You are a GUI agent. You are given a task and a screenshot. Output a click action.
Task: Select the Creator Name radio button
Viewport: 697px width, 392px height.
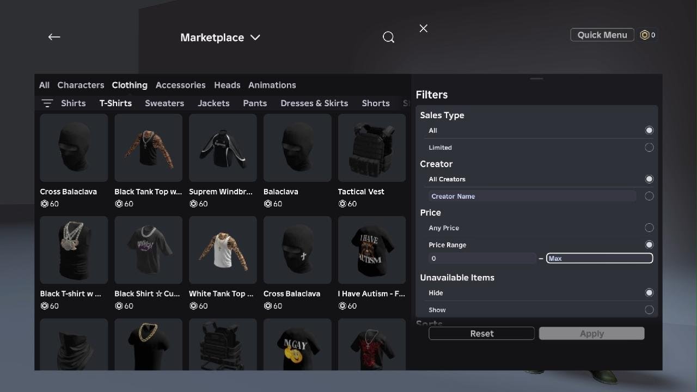point(649,196)
